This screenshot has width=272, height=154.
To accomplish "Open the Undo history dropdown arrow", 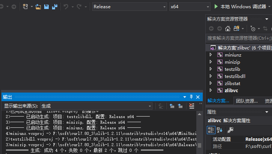I will (73, 7).
